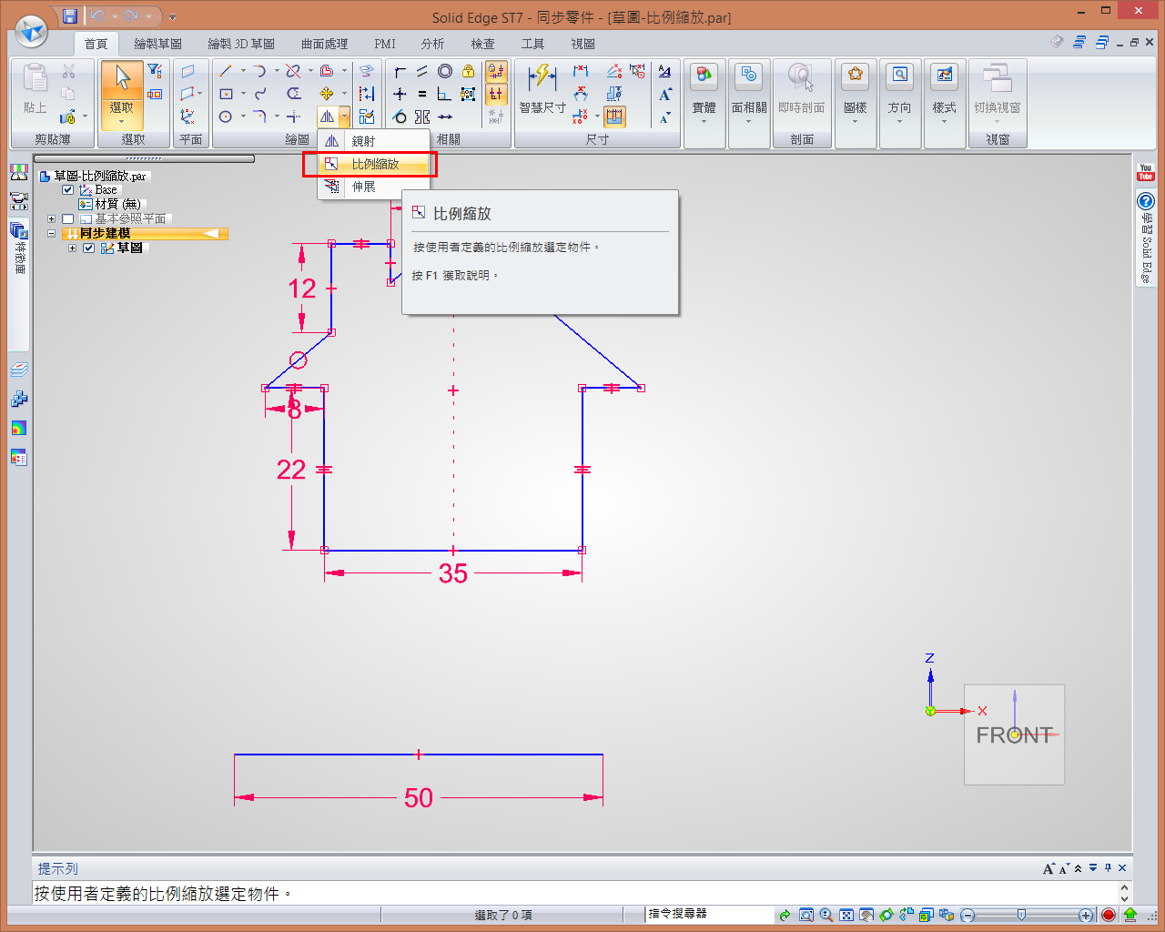Toggle the Base coordinate system checkbox
1165x932 pixels.
(67, 190)
